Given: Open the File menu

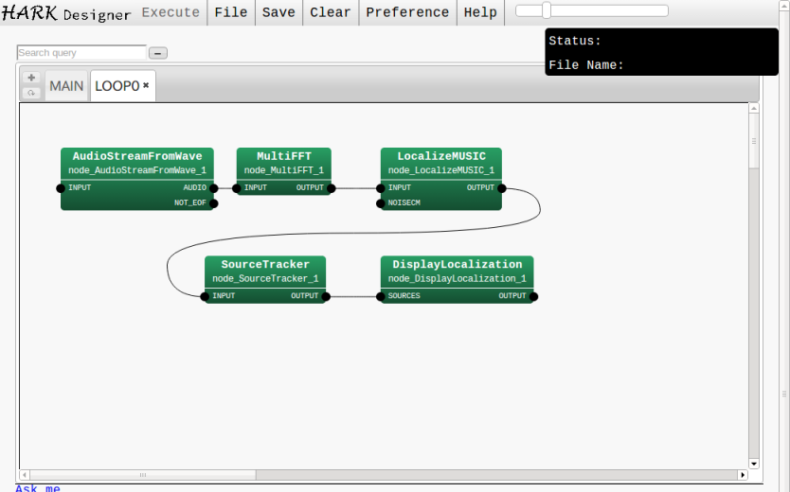Looking at the screenshot, I should pos(231,12).
